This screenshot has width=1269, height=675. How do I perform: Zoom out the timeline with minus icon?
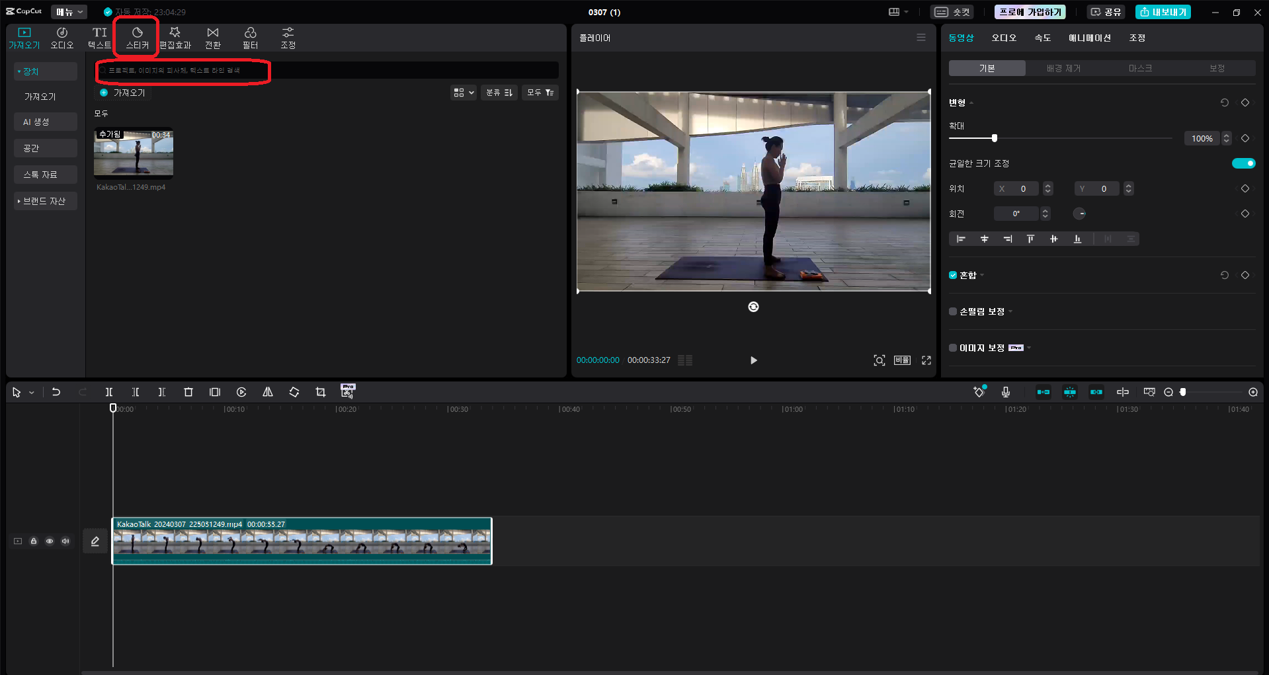tap(1168, 392)
